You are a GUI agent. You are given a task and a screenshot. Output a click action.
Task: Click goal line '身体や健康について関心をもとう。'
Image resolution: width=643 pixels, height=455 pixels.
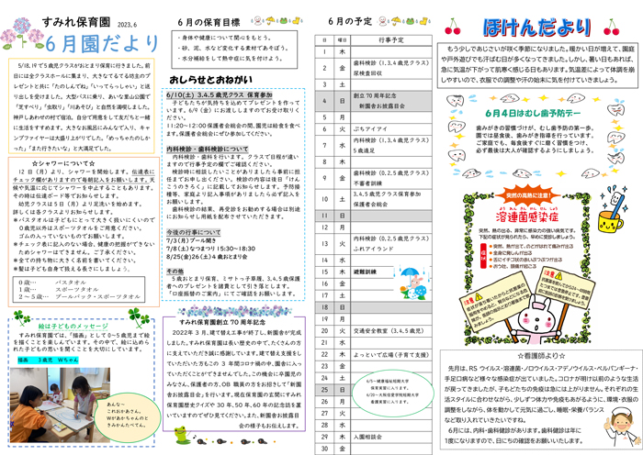pos(224,38)
